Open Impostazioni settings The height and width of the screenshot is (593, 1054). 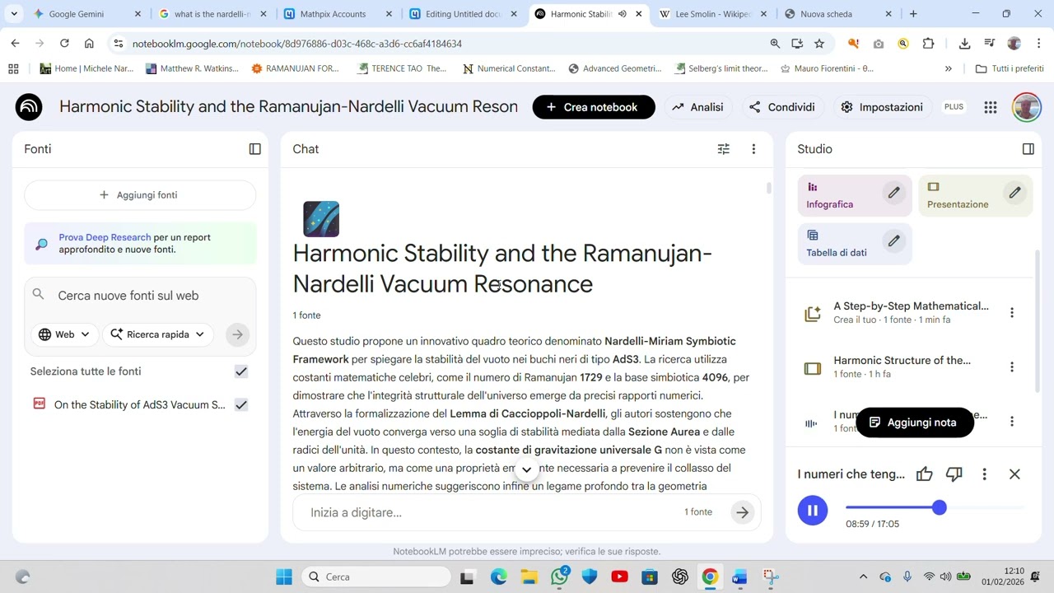[882, 107]
